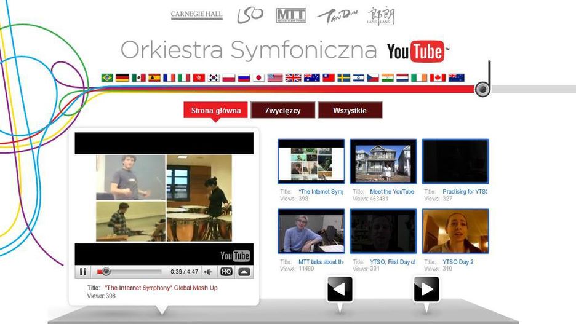This screenshot has width=576, height=324.
Task: Select the India flag
Action: coord(387,77)
